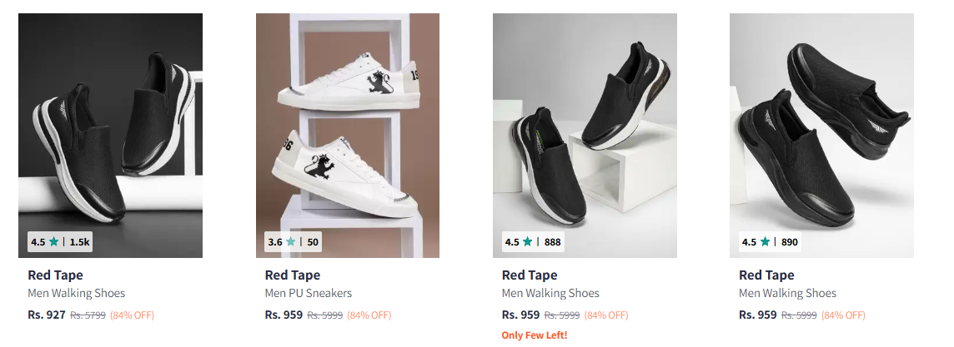The width and height of the screenshot is (954, 347).
Task: Click the Red Tape brand above Men PU Sneakers
Action: click(292, 275)
